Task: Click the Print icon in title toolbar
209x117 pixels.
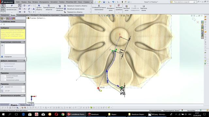Action: [x=108, y=2]
